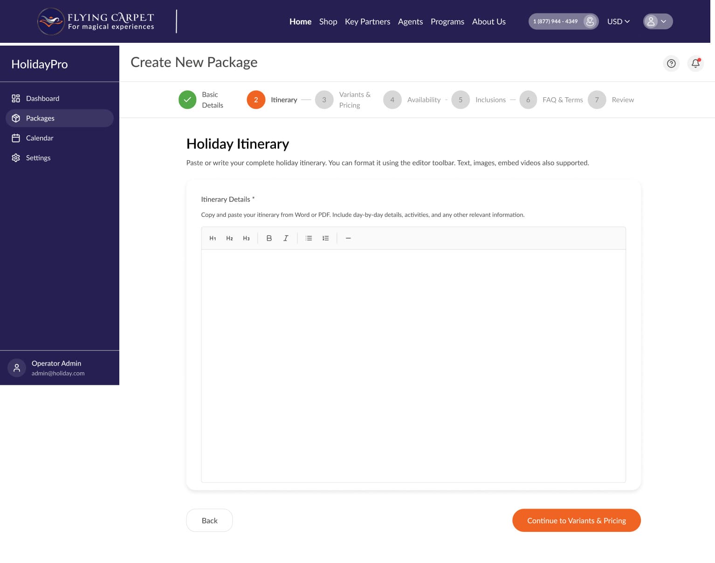Click the green Basic Details checkmark step
The image size is (715, 563).
point(187,100)
